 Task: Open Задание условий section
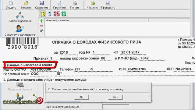point(20,17)
